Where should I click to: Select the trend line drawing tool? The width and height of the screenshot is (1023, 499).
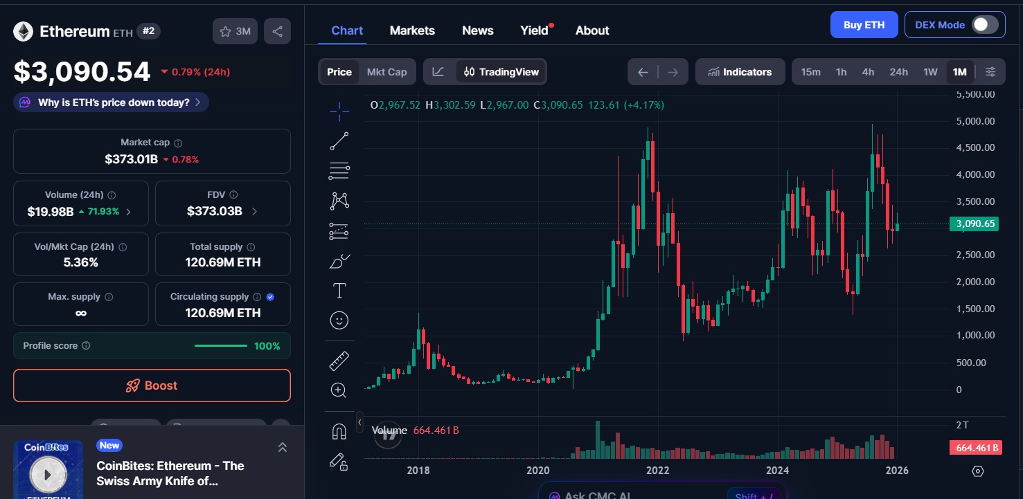(339, 140)
